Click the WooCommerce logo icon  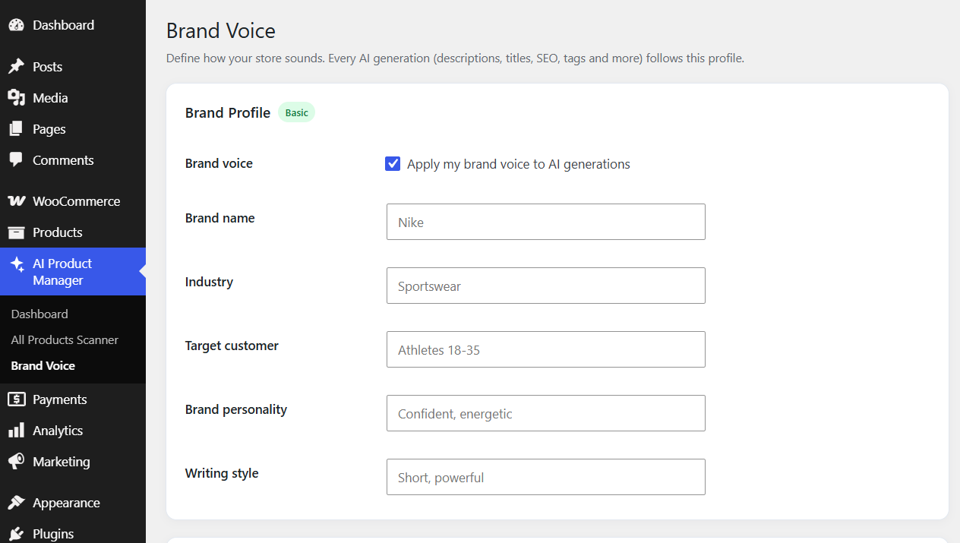coord(16,201)
